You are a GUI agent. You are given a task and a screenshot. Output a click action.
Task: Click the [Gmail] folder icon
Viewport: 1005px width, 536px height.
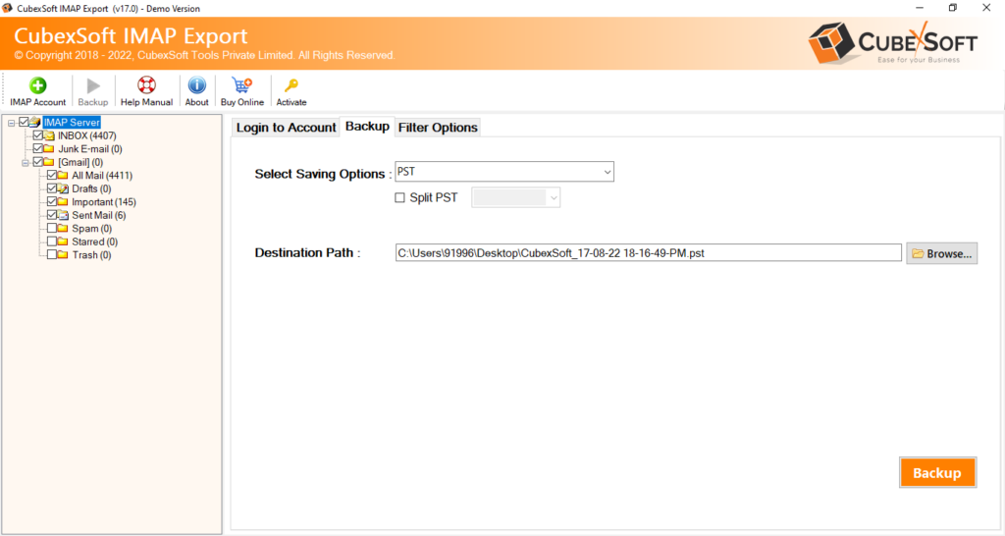(49, 162)
